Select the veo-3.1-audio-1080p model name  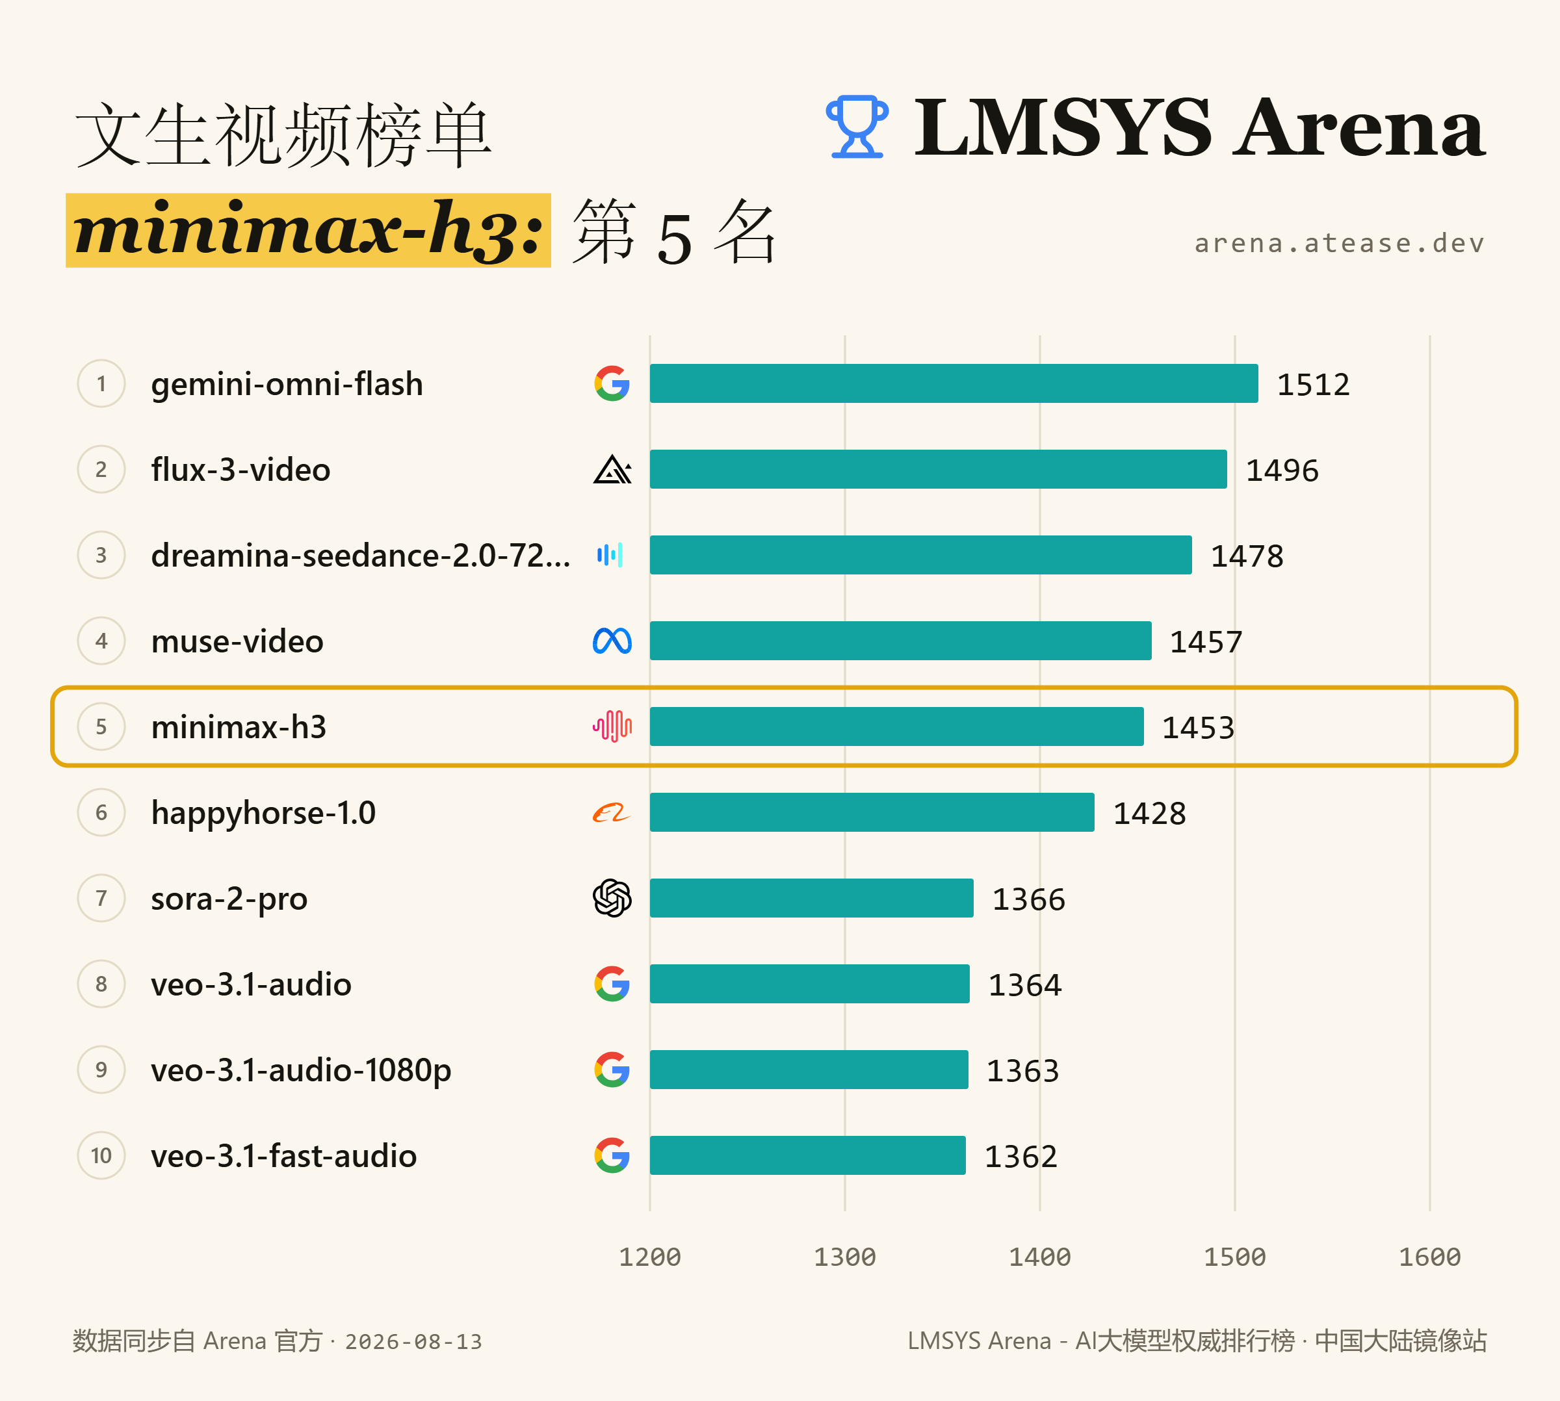[x=301, y=1070]
